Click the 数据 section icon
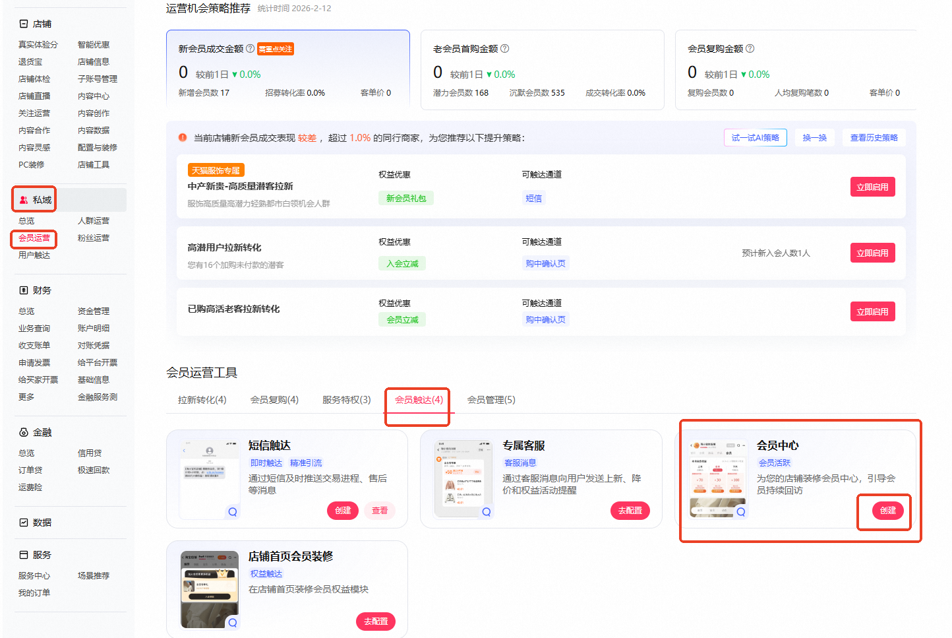Screen dimensions: 952x638 click(x=24, y=523)
